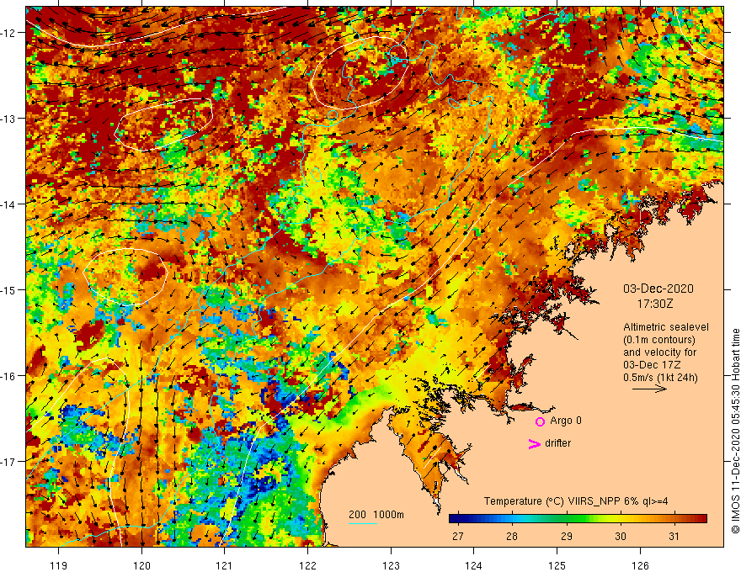Click the cyan 200 1000m depth contour sample line
The image size is (741, 572).
363,523
